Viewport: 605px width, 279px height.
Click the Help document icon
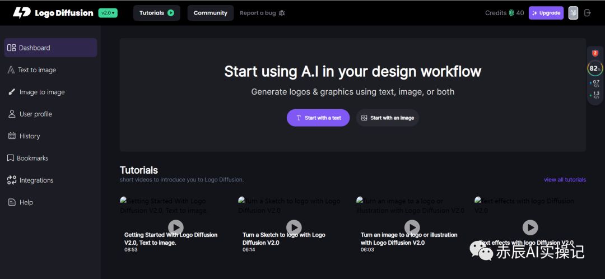12,202
